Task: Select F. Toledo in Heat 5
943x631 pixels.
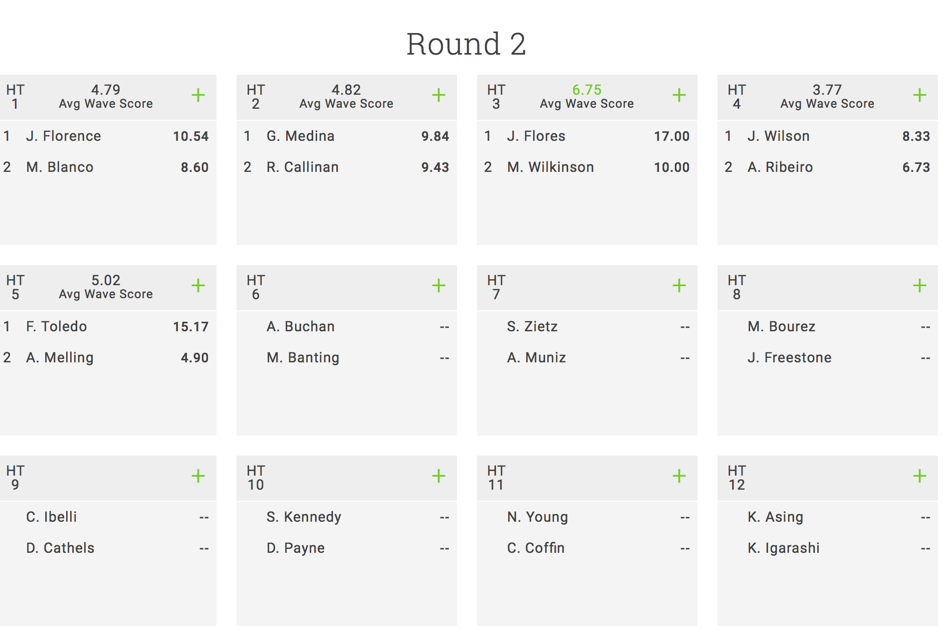Action: coord(57,326)
